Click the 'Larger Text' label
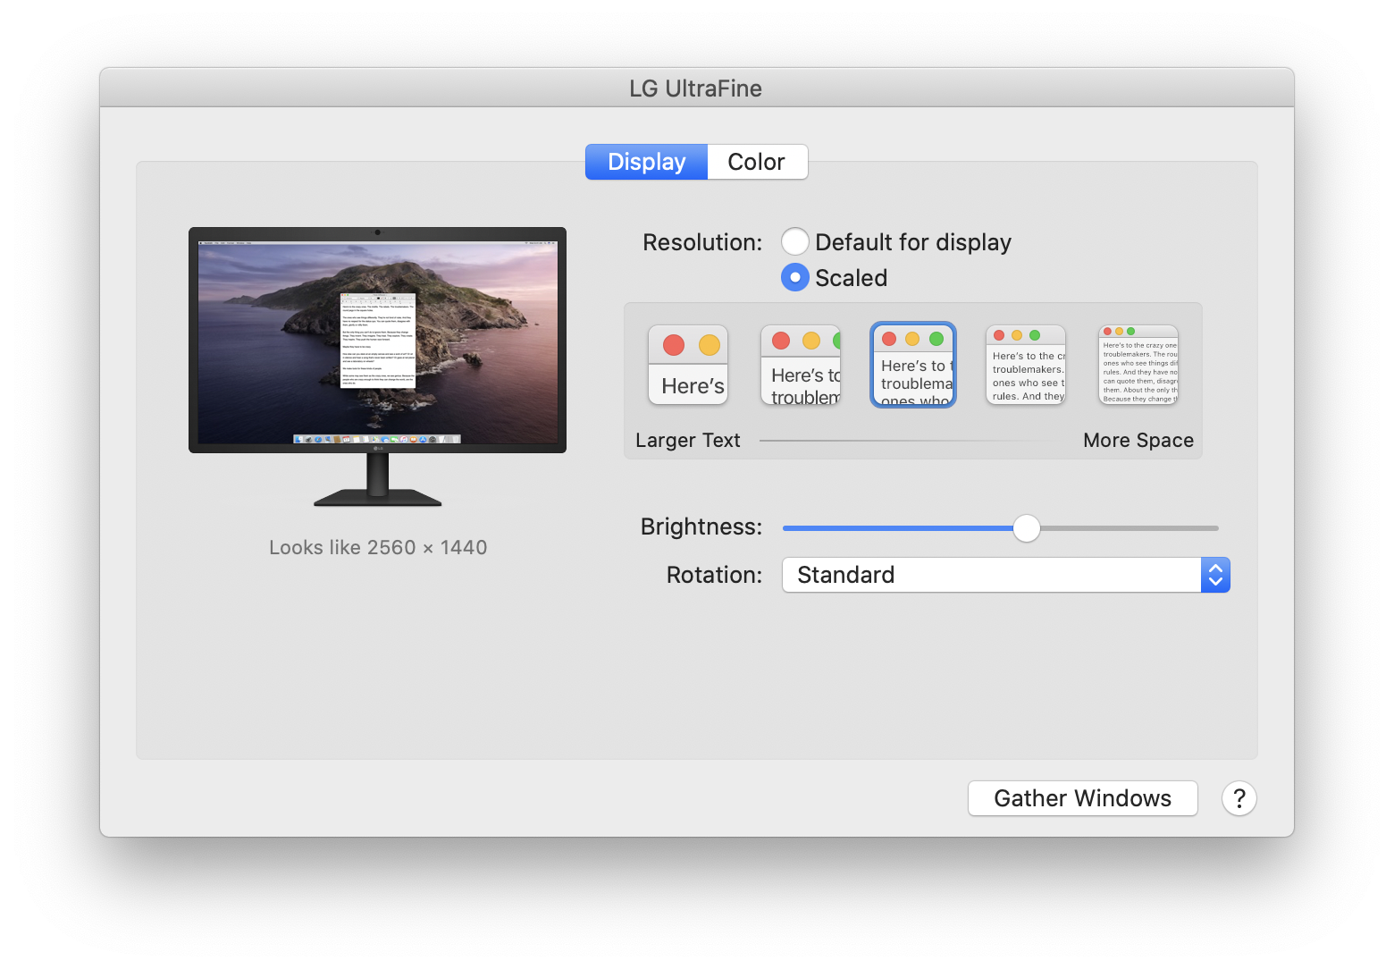 [x=687, y=440]
